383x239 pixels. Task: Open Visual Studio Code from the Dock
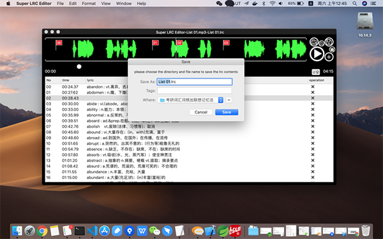coord(92,231)
